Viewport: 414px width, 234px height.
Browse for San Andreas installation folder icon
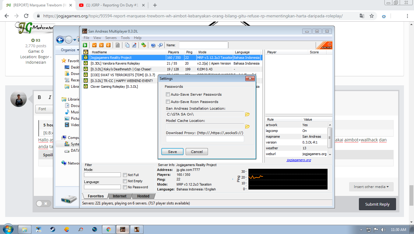click(247, 114)
